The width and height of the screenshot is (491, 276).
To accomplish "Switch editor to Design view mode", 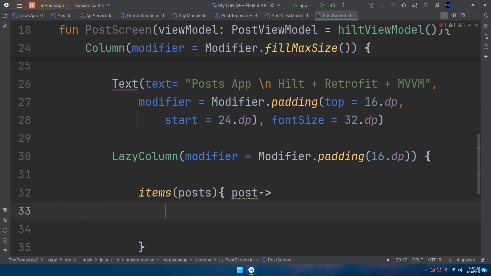I will coord(463,16).
